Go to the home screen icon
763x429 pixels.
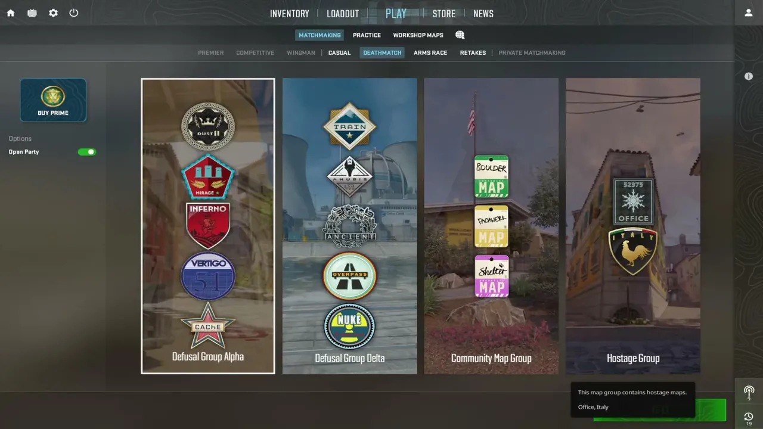click(x=11, y=13)
